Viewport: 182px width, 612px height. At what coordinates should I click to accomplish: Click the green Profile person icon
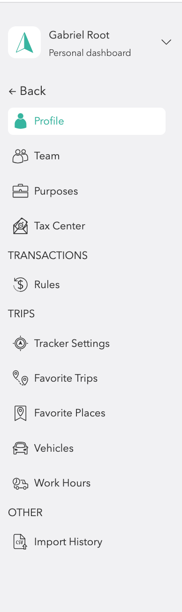[20, 121]
